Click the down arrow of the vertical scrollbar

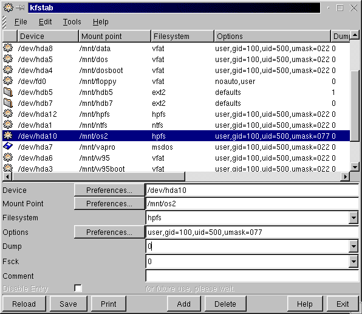355,167
